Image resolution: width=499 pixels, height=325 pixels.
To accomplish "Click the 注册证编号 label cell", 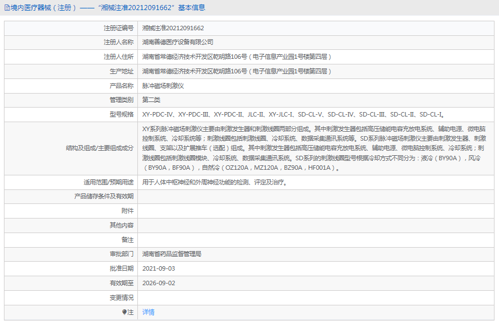I will pyautogui.click(x=118, y=28).
